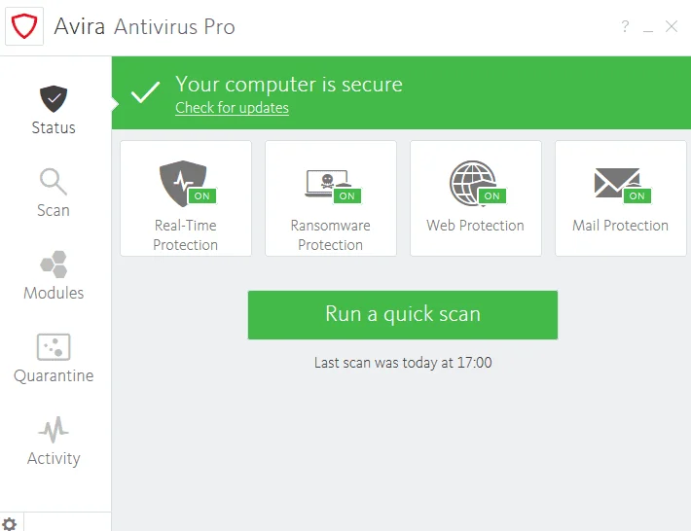
Task: Open help question mark icon
Action: (x=625, y=26)
